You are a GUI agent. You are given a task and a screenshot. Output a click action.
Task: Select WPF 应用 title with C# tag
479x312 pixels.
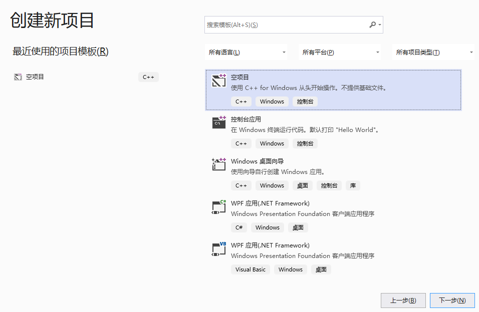(270, 203)
